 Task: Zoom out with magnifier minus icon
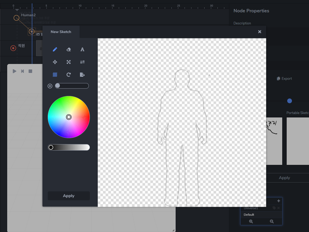click(272, 221)
